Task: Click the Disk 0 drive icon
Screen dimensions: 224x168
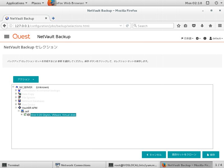Action: (x=29, y=115)
